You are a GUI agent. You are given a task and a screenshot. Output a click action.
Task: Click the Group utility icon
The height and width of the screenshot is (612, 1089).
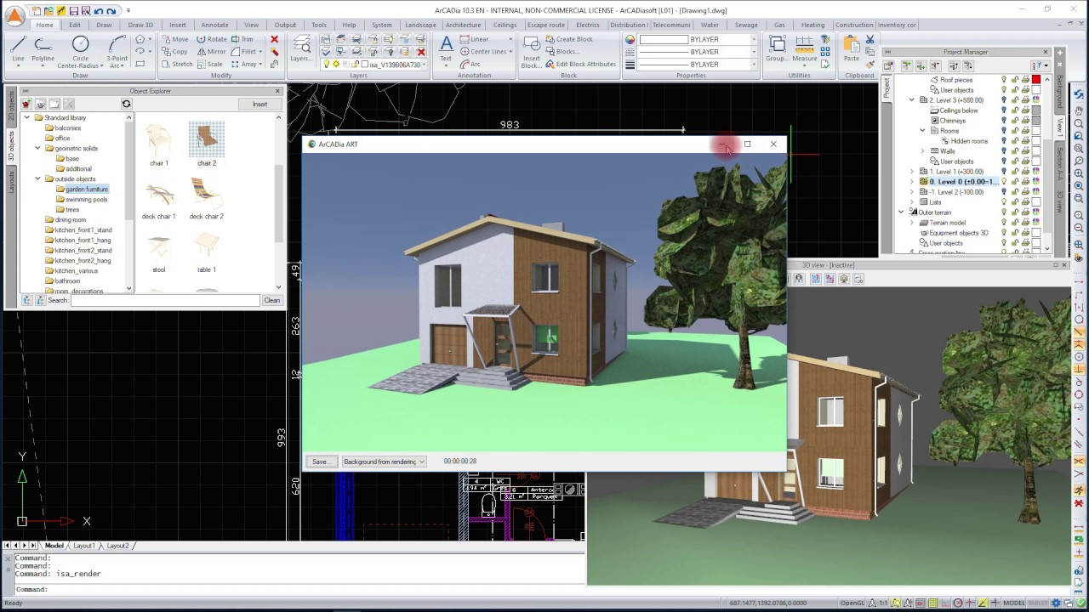coord(777,49)
